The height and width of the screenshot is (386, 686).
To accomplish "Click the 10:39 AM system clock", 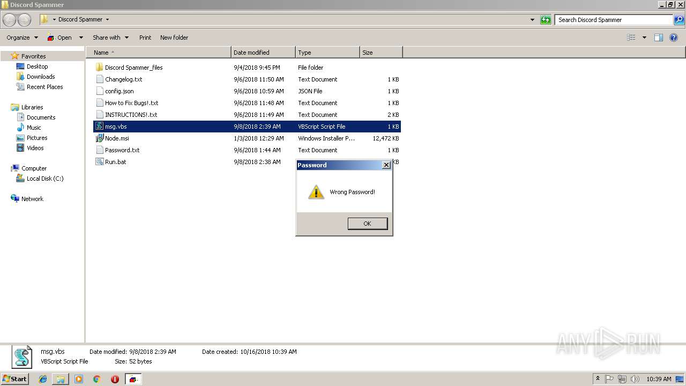I will 659,379.
